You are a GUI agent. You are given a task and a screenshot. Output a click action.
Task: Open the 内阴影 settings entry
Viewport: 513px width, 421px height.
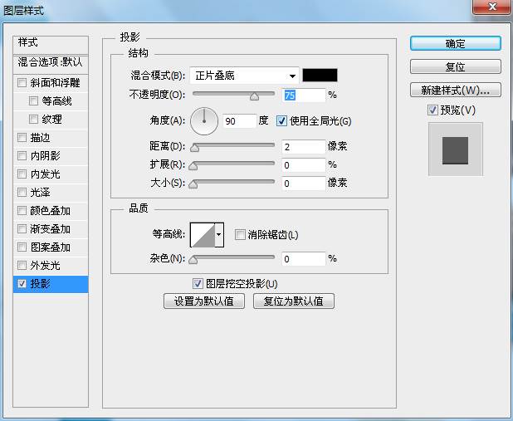click(45, 155)
